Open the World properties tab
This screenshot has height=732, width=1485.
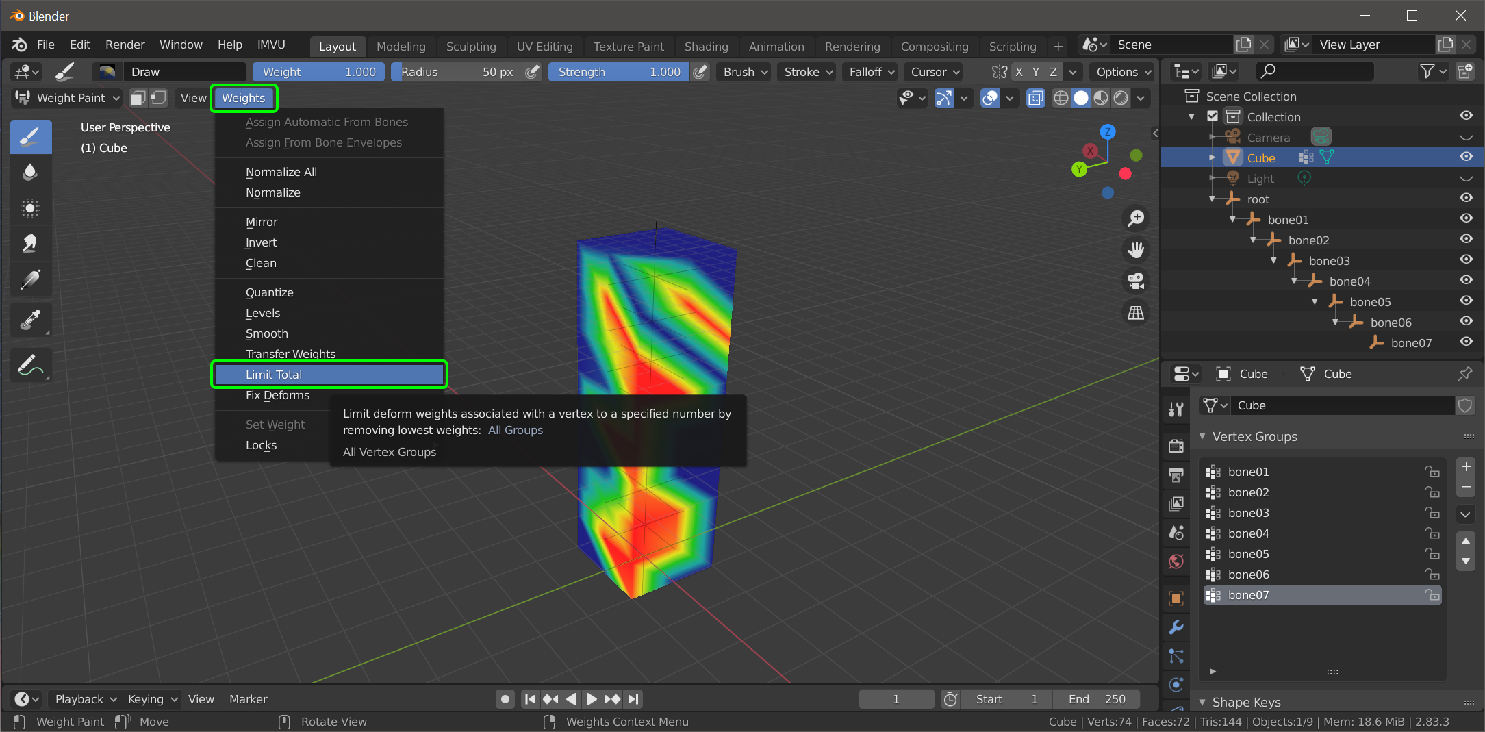pos(1176,562)
